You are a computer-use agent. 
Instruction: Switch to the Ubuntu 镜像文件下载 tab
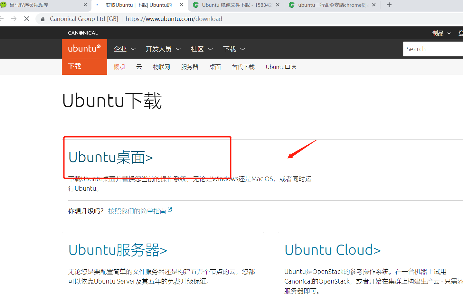pyautogui.click(x=237, y=5)
